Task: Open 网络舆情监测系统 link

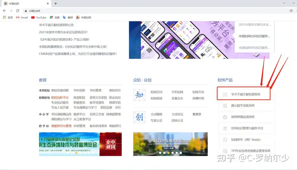Action: coord(243,117)
